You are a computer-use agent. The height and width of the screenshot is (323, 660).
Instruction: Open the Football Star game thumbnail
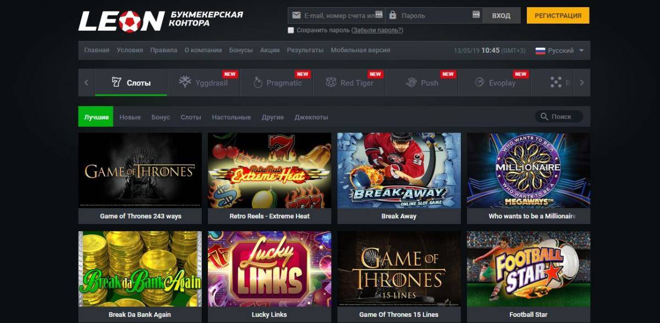[x=529, y=269]
